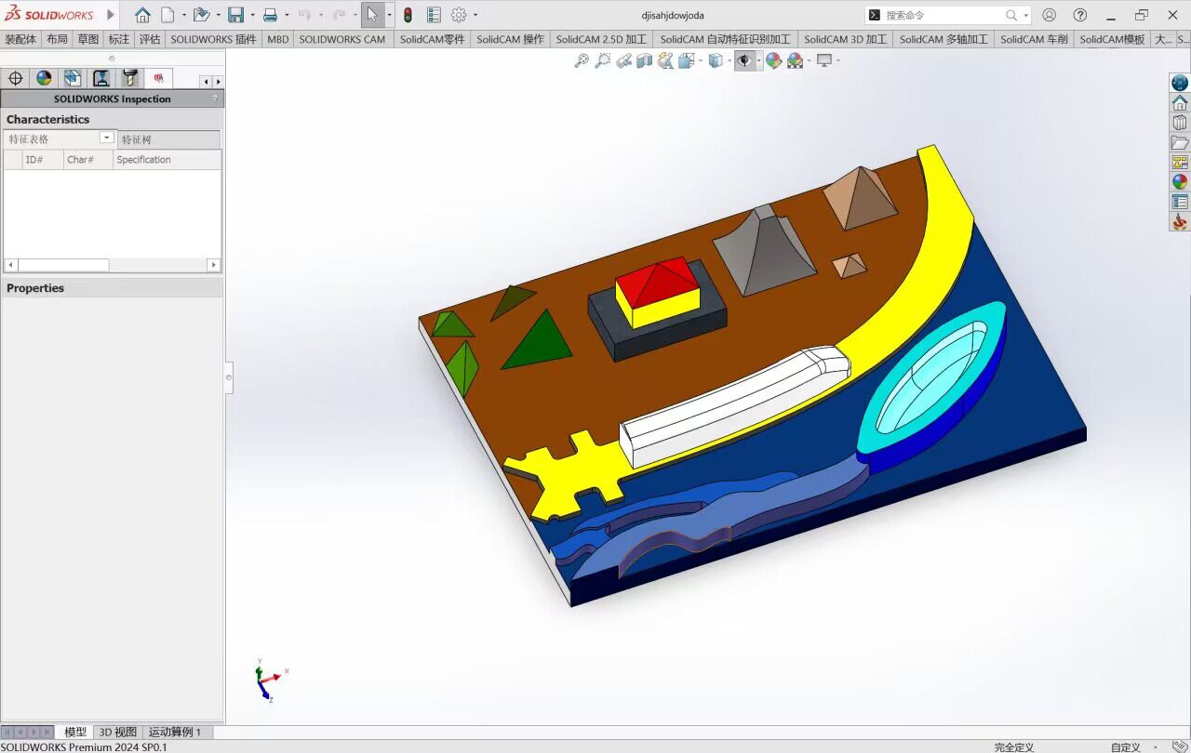Open Appearances task pane tab
The width and height of the screenshot is (1191, 753).
click(1179, 182)
